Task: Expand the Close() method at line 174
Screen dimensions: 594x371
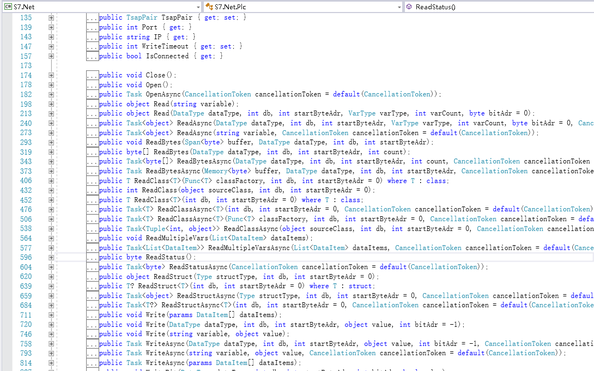Action: 51,75
